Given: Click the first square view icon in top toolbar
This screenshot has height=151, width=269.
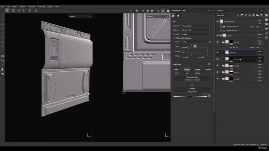Looking at the screenshot, I should [7, 10].
